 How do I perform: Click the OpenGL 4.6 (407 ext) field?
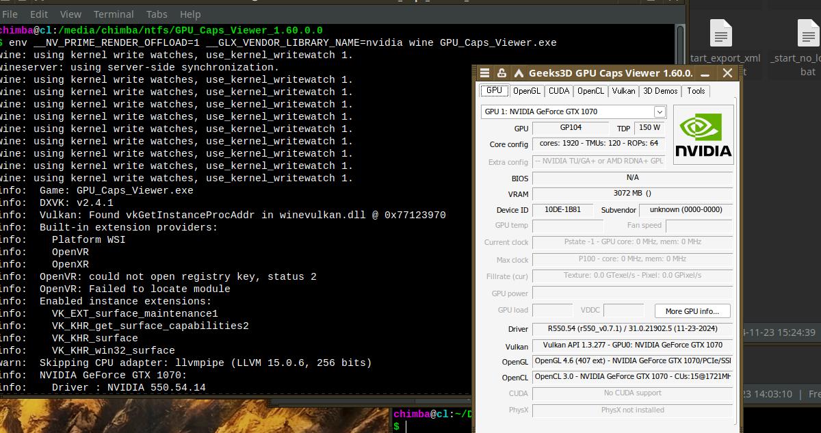point(632,361)
